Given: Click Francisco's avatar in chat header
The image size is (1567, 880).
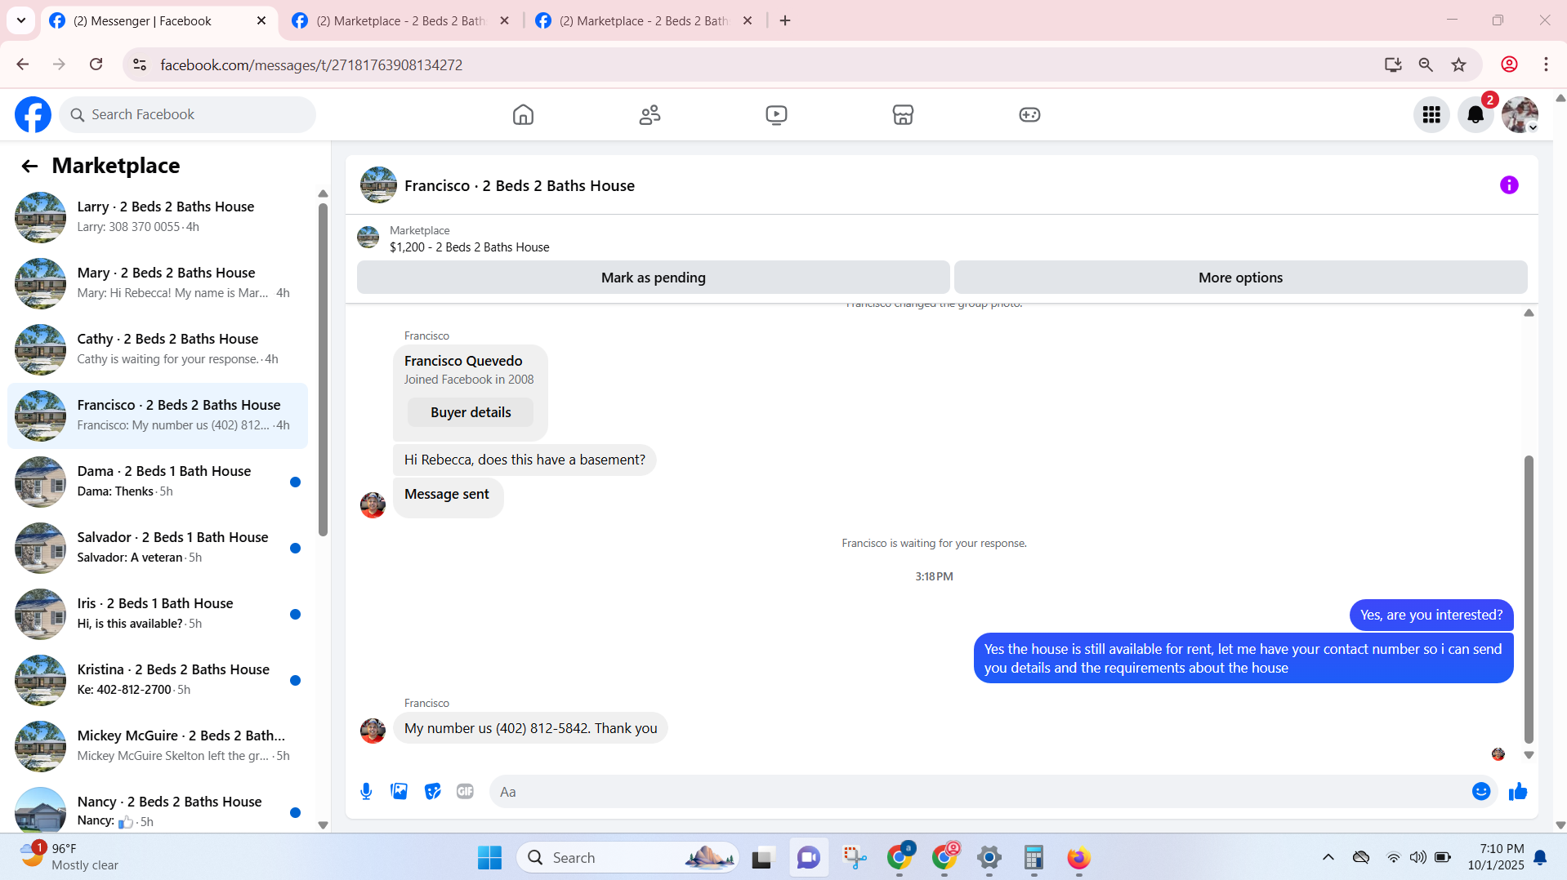Looking at the screenshot, I should coord(378,185).
